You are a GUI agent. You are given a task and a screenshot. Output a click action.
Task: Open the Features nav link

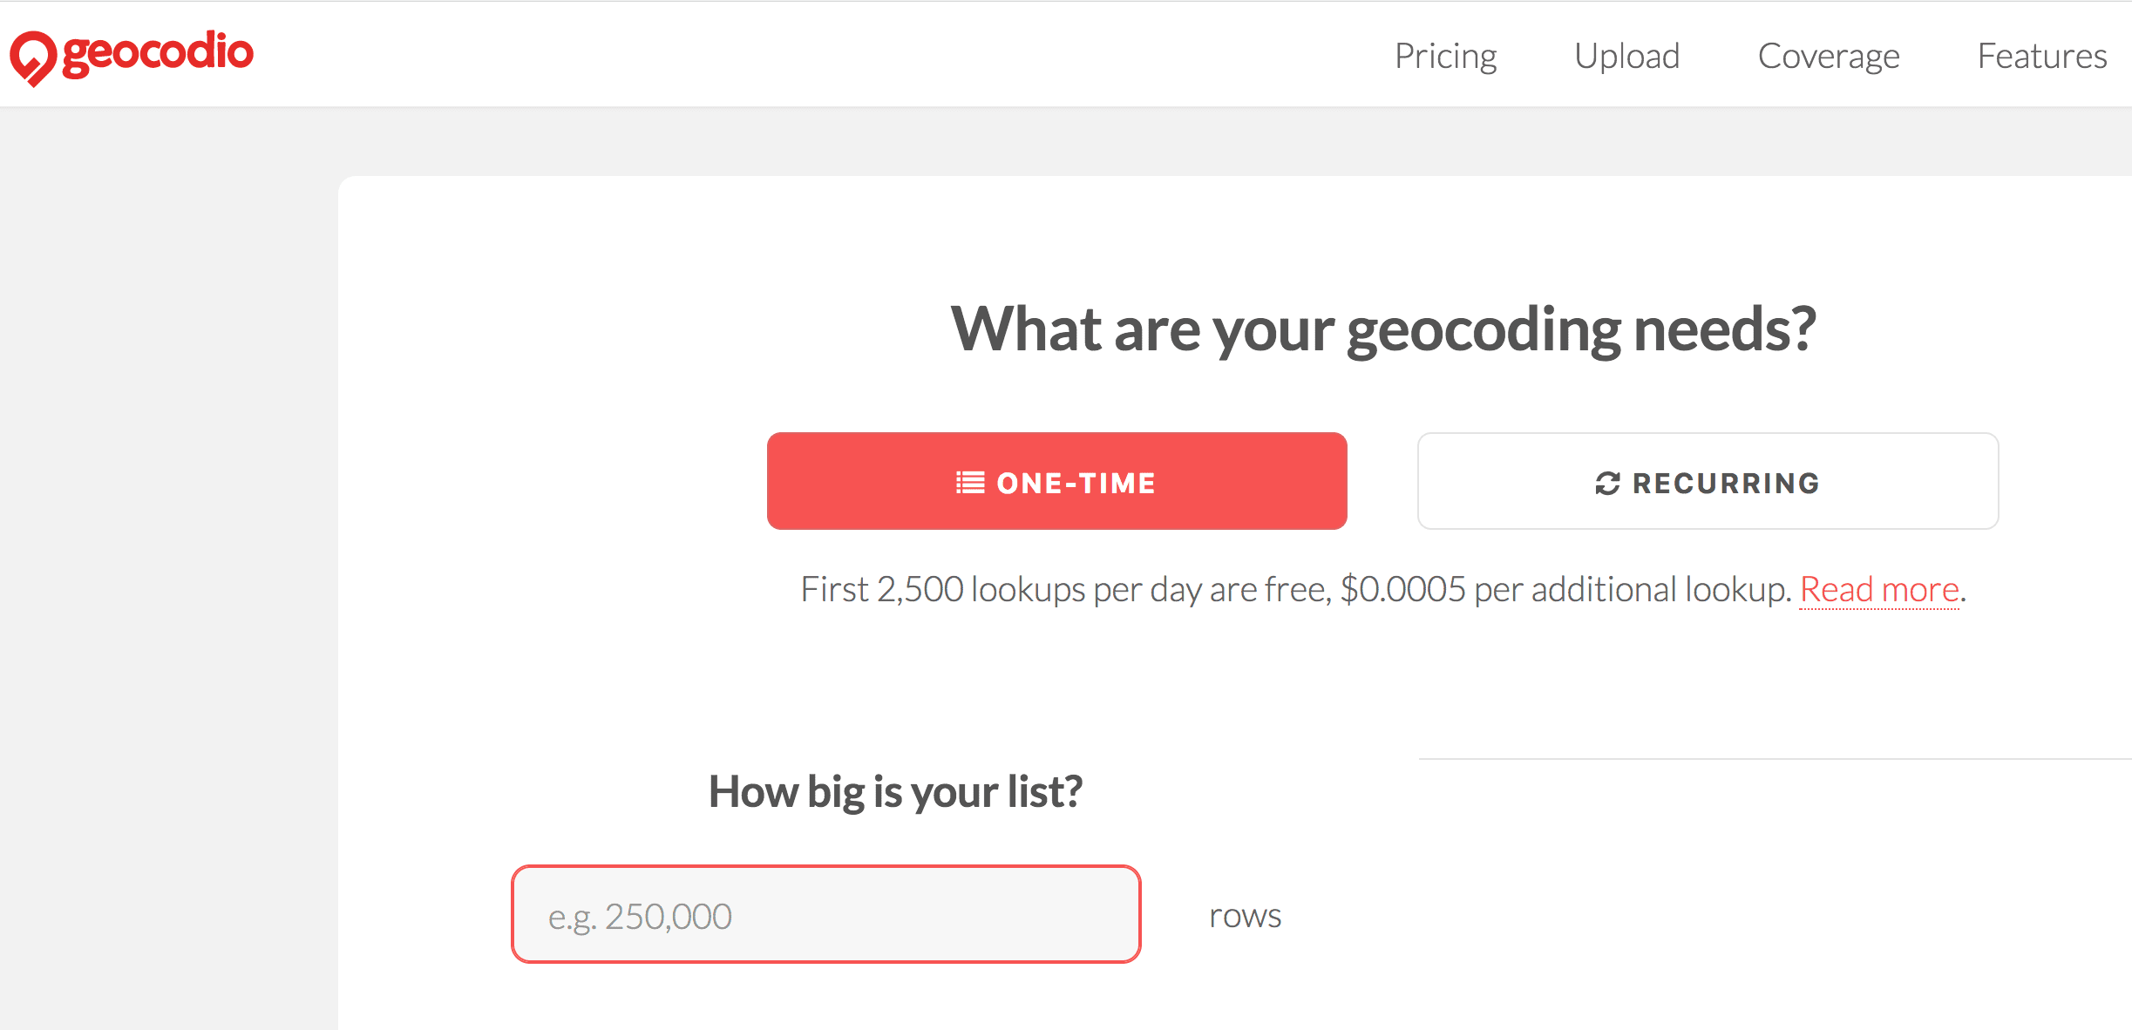coord(2041,56)
